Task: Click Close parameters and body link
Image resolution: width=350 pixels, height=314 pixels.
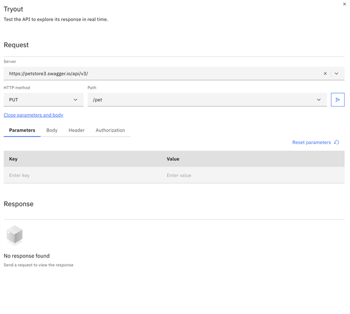Action: (33, 115)
